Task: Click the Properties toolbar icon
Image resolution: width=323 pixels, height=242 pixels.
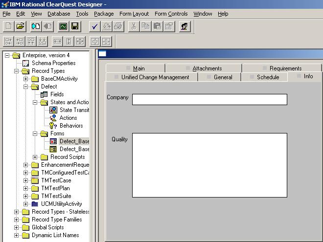Action: coord(169,26)
